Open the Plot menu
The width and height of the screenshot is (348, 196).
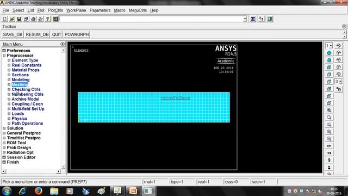(x=41, y=10)
